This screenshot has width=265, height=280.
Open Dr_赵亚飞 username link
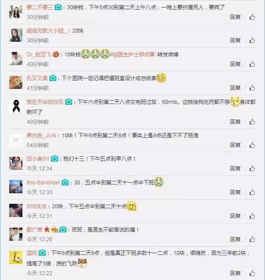click(x=39, y=55)
